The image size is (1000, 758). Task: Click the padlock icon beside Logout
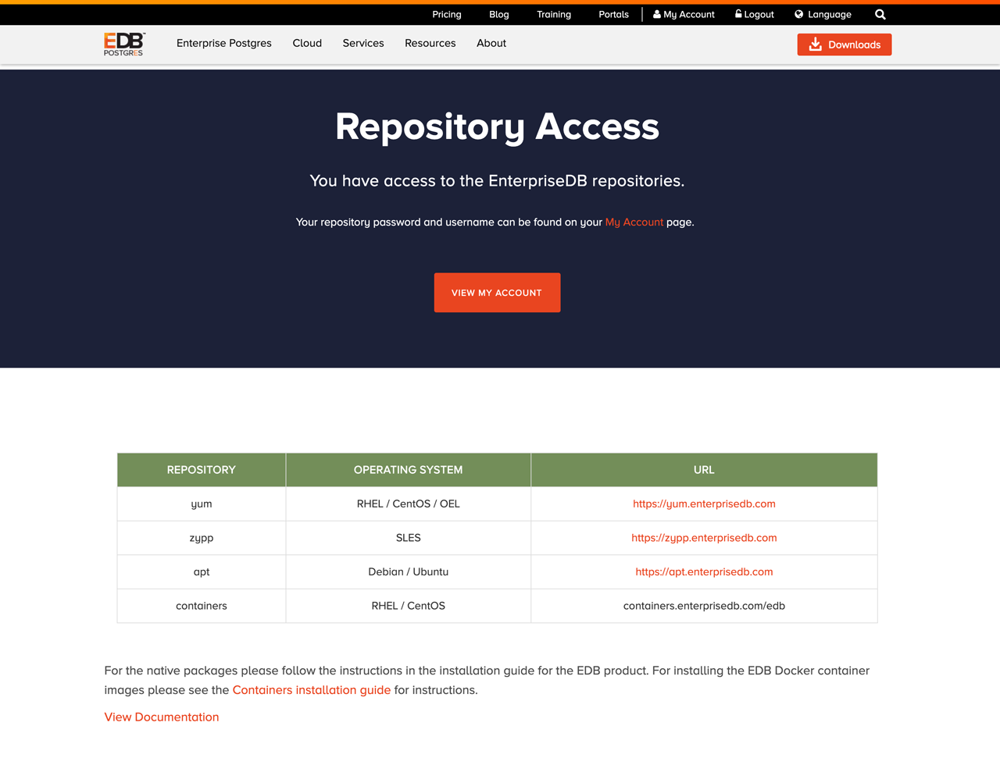pos(738,13)
